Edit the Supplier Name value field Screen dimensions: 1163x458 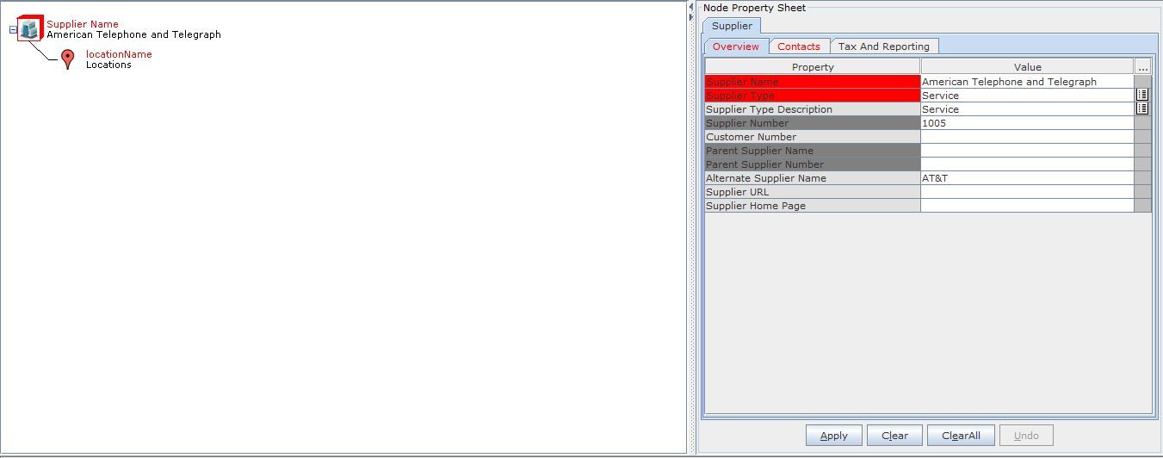tap(1027, 82)
